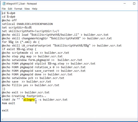Viewport: 138px width, 122px height.
Task: Click the 'Set skillScriptPath' line
Action: coord(31,31)
